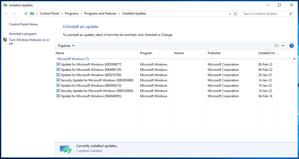Viewport: 299px width, 159px height.
Task: Click the Help question mark icon
Action: point(291,45)
